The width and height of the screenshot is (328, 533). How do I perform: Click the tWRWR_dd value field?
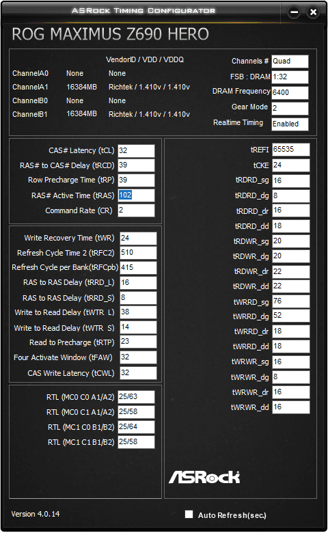(291, 407)
